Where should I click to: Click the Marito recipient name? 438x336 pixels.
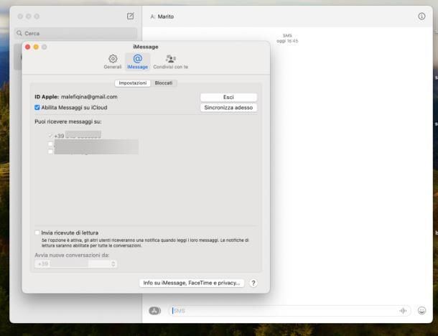[x=166, y=17]
